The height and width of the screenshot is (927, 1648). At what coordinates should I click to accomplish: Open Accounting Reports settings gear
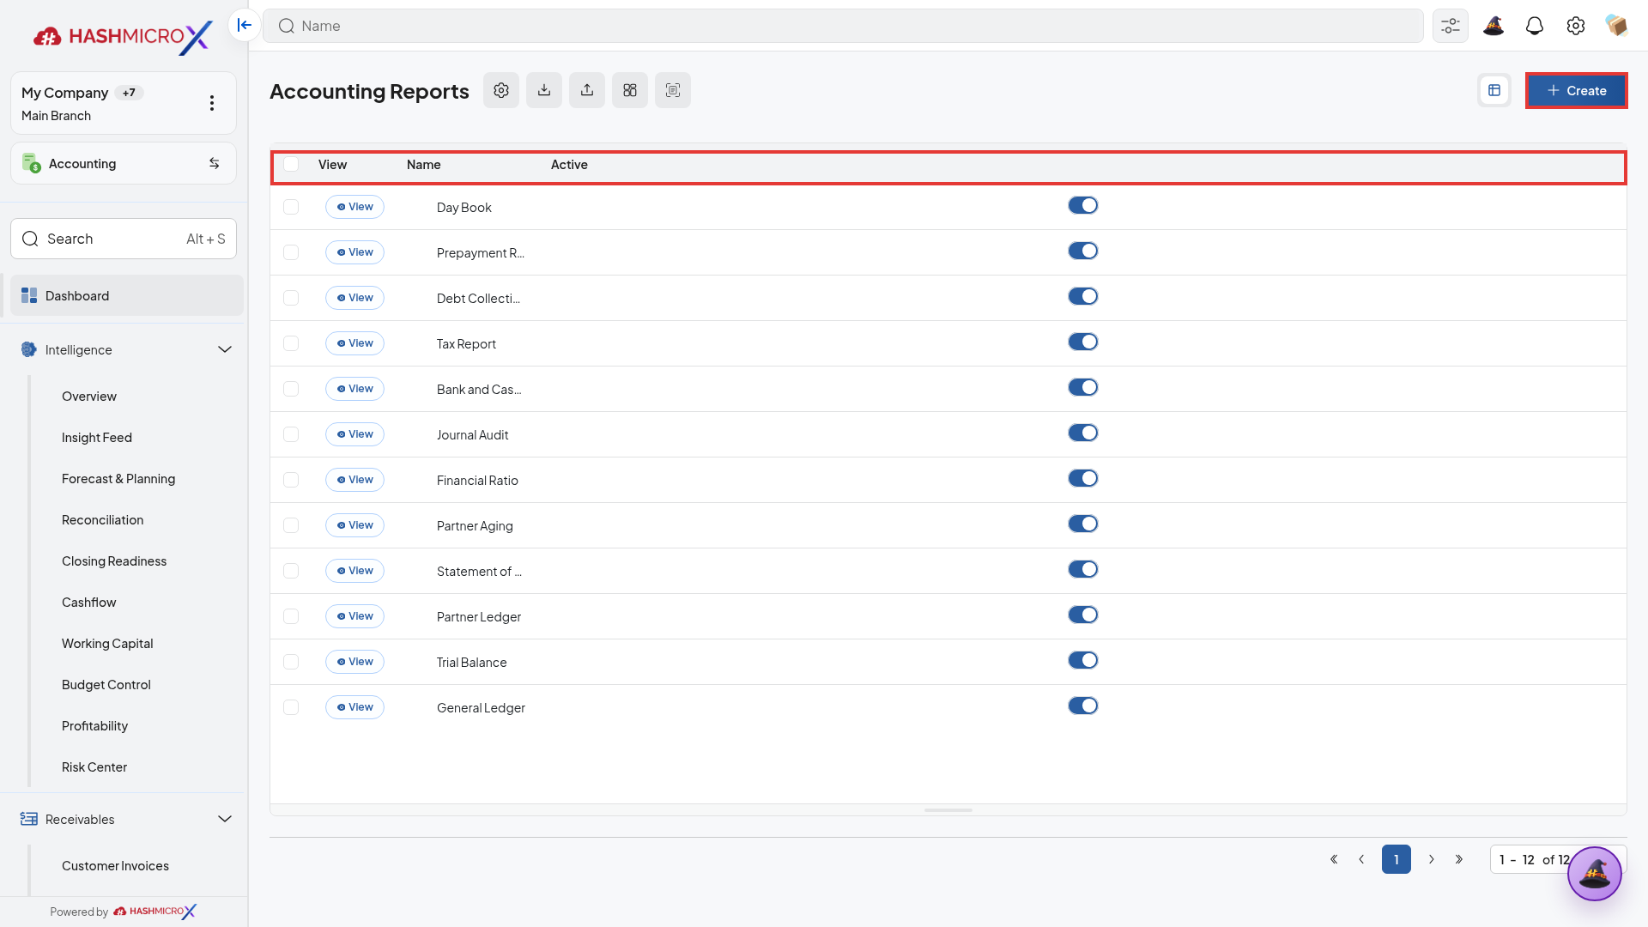pos(501,90)
